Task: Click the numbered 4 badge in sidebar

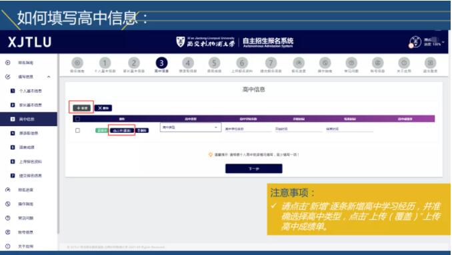Action: click(x=13, y=133)
